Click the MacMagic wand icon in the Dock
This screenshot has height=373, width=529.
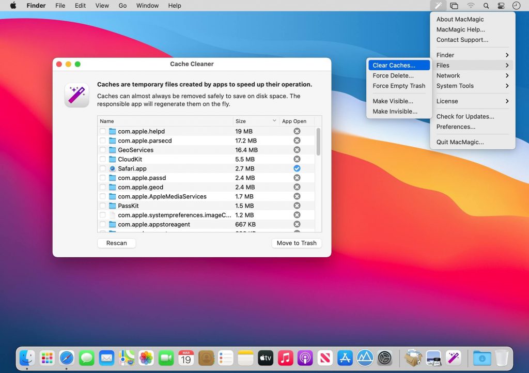(454, 357)
